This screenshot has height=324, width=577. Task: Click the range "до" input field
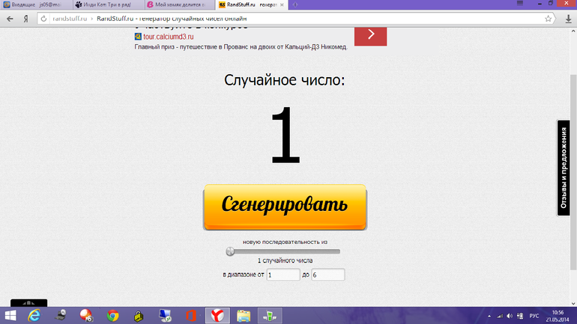327,275
